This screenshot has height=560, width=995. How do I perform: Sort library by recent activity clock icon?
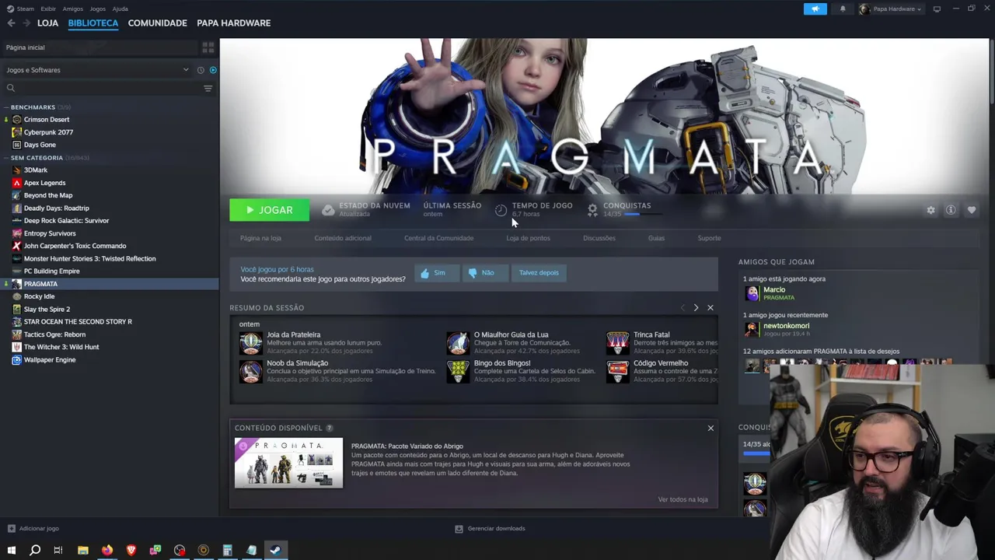tap(201, 70)
